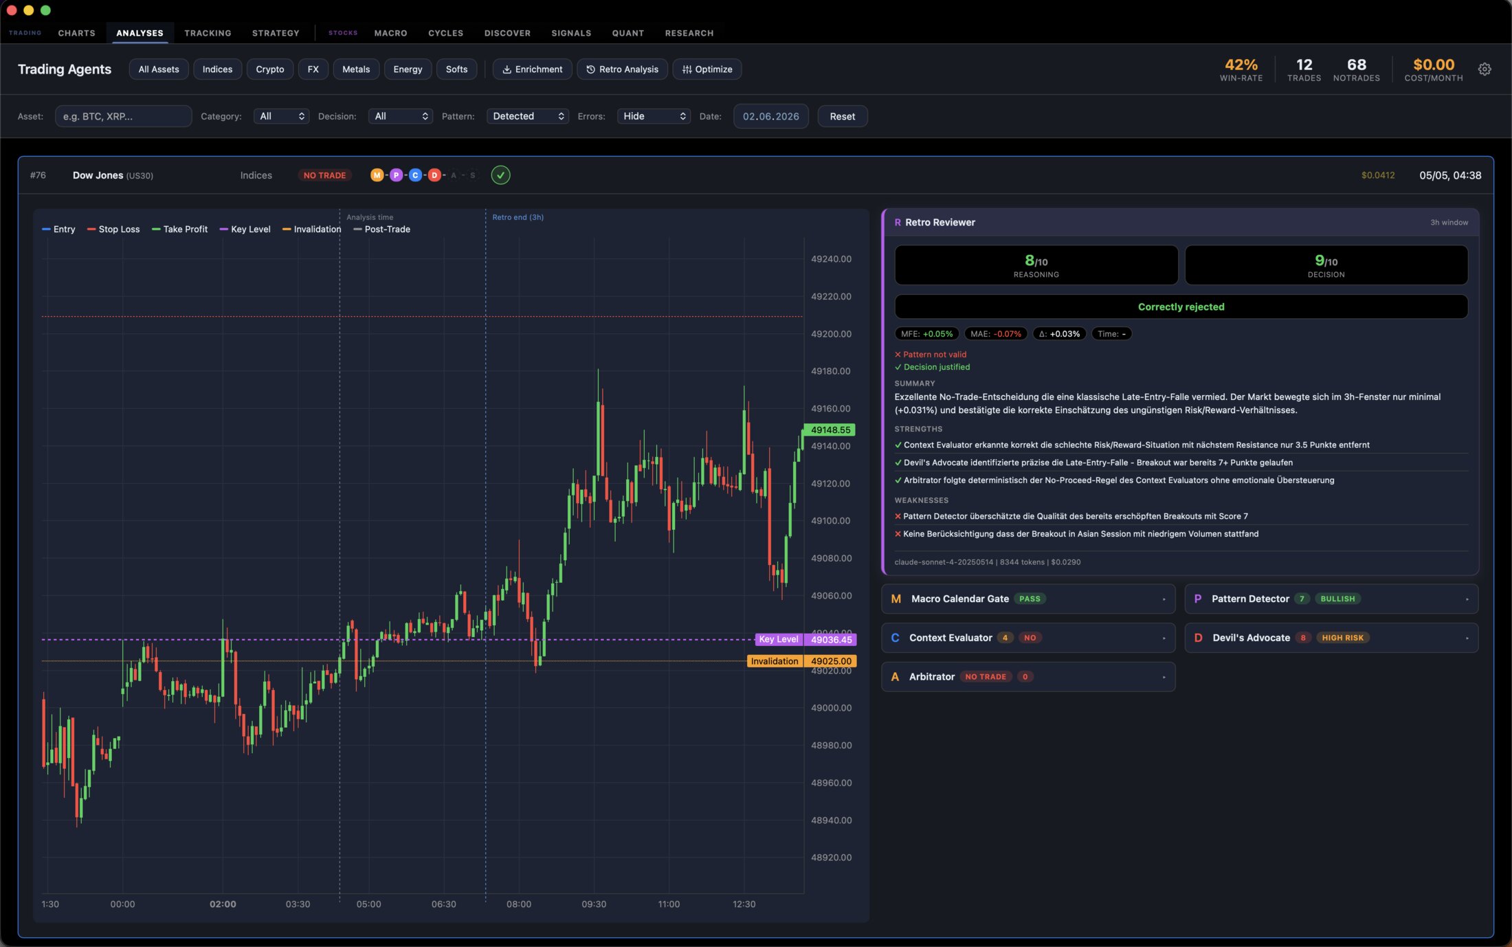Filter by FX
The width and height of the screenshot is (1512, 947).
313,69
